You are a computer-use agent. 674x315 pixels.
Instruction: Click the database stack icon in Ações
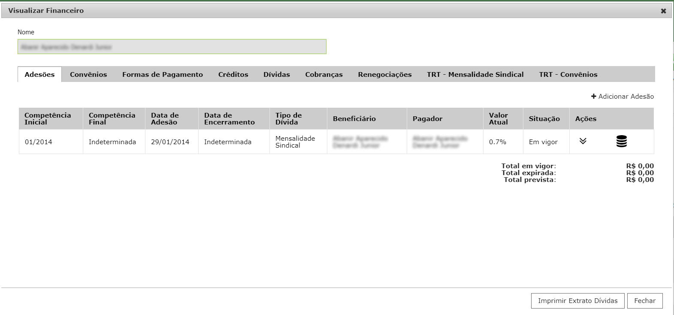coord(621,141)
